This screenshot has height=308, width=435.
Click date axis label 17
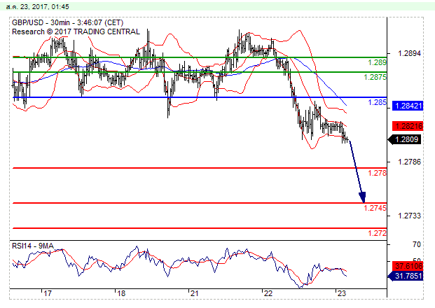(x=48, y=293)
